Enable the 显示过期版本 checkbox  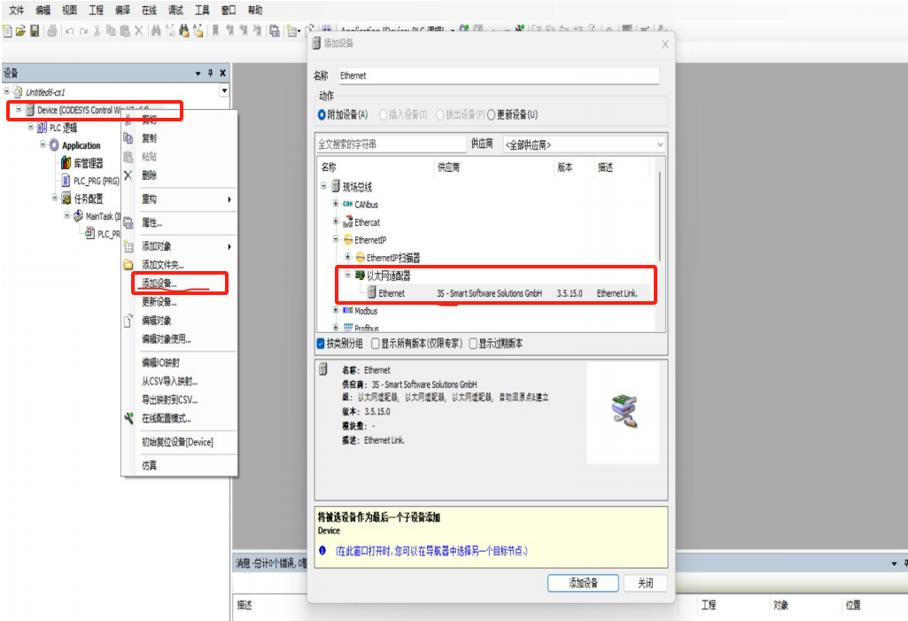click(x=473, y=344)
